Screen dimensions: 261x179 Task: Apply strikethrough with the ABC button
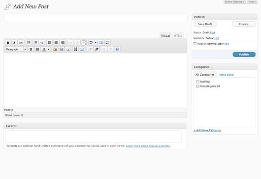click(x=21, y=43)
